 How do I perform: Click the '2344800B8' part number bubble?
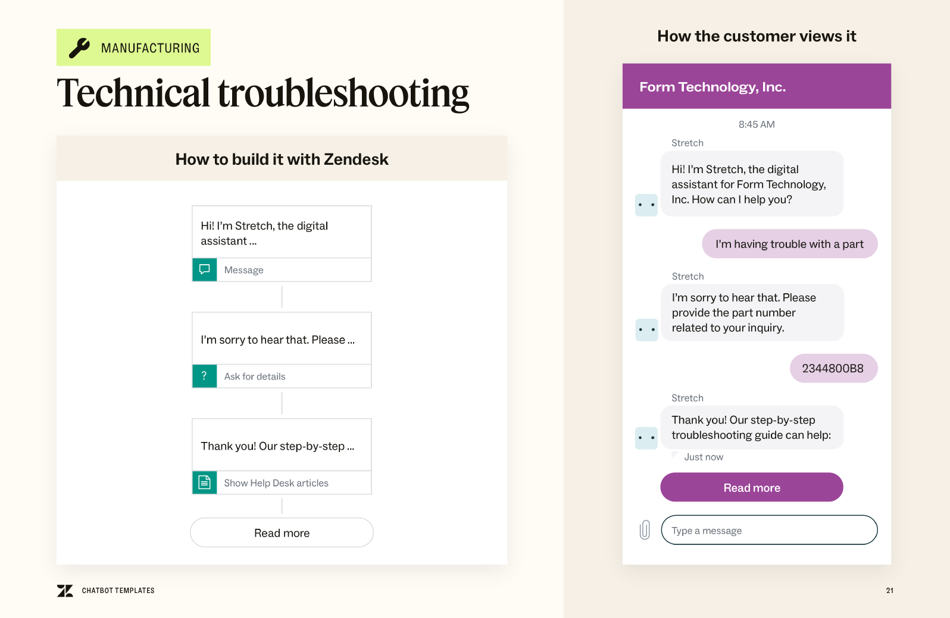point(833,368)
